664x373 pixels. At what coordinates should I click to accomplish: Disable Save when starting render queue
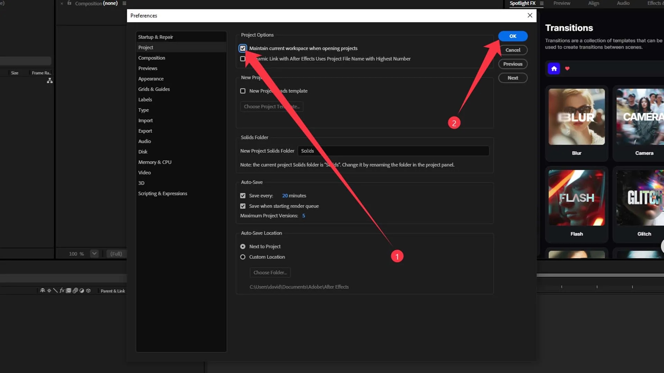click(243, 206)
